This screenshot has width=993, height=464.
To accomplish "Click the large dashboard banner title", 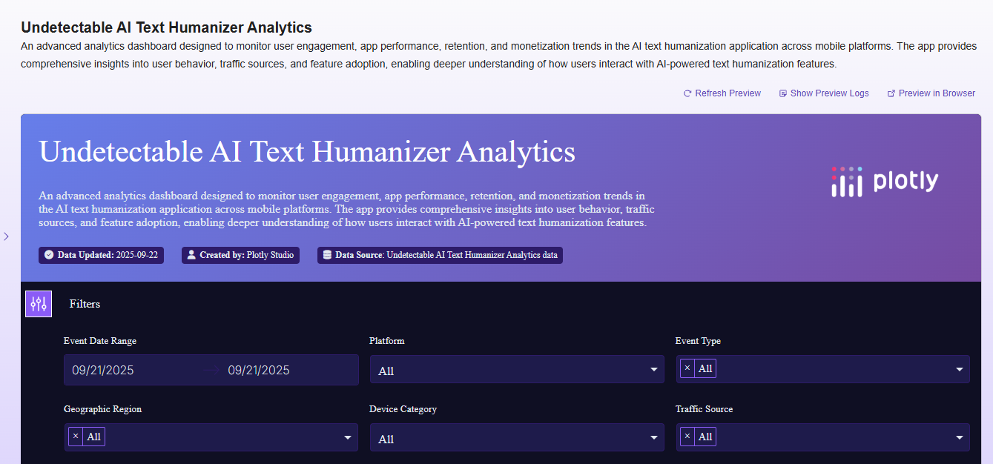I will click(x=307, y=151).
